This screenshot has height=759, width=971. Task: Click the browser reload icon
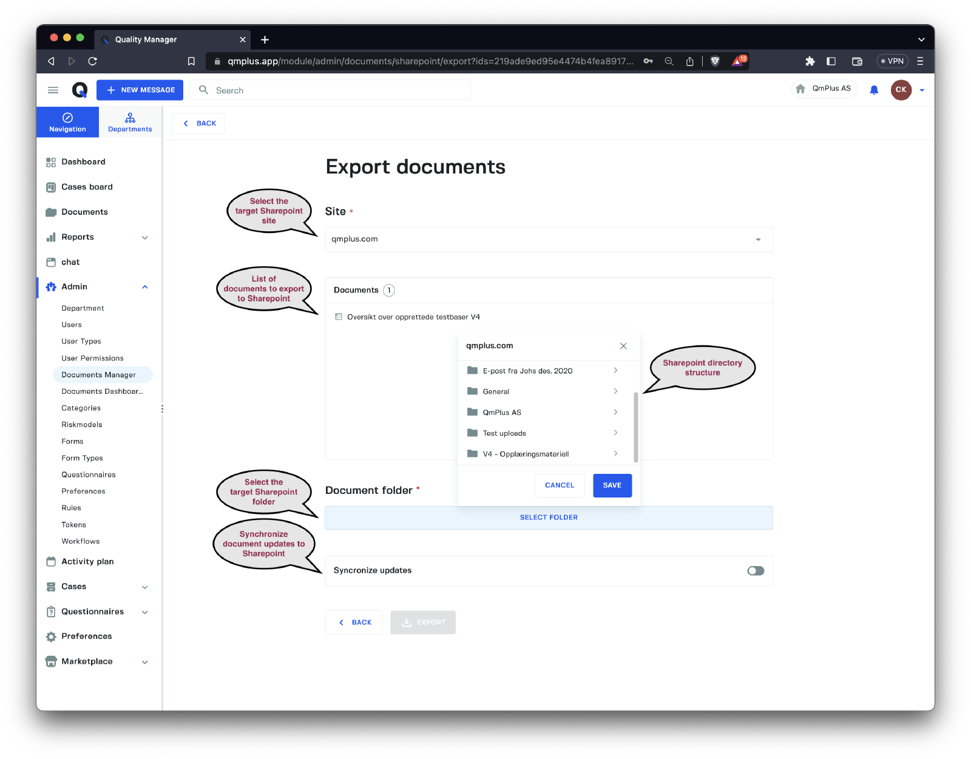[92, 61]
